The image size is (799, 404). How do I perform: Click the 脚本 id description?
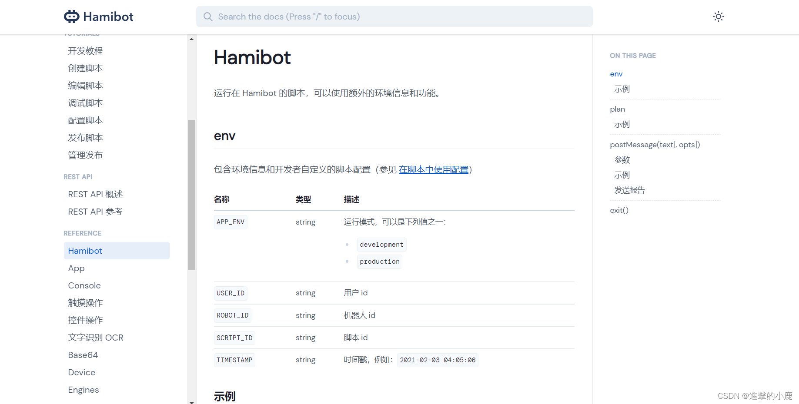click(x=355, y=338)
